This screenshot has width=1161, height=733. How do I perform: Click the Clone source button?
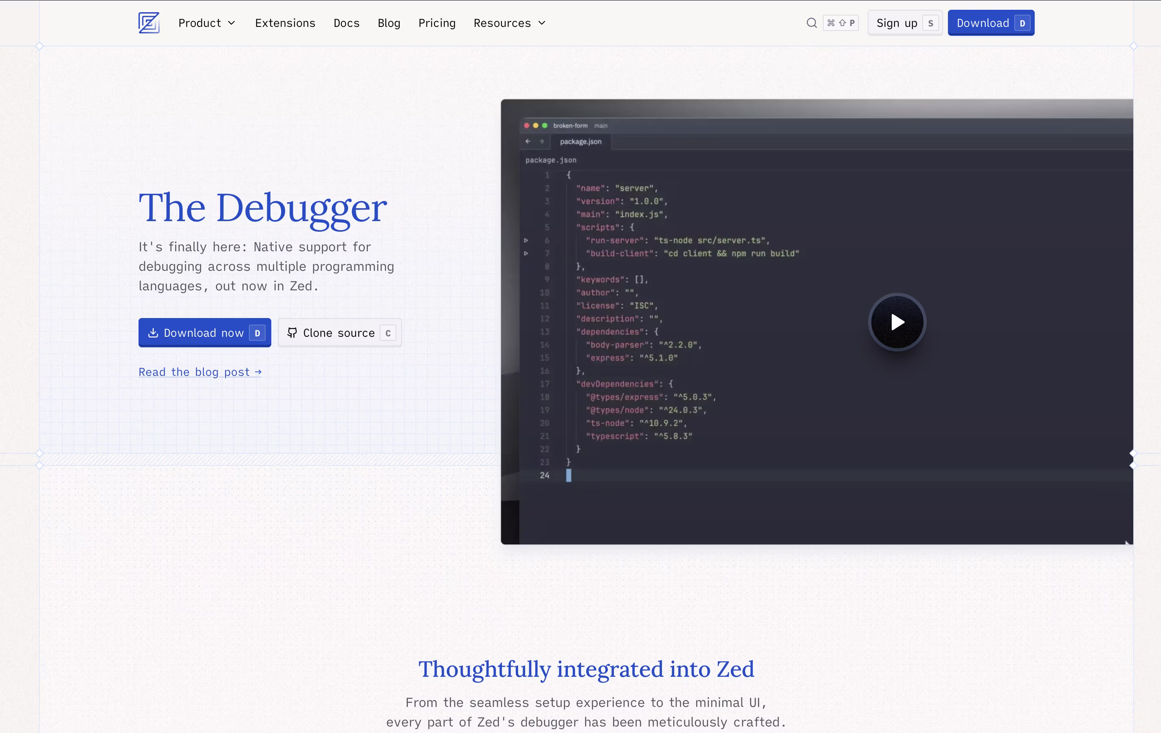pyautogui.click(x=339, y=333)
